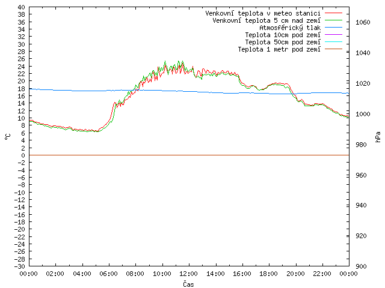This screenshot has height=288, width=385.
Task: Click the '920' pressure axis label
Action: point(361,236)
